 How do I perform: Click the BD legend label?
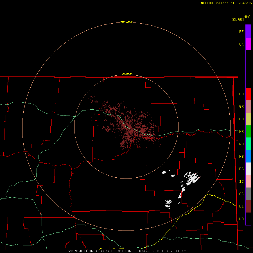[x=241, y=119]
